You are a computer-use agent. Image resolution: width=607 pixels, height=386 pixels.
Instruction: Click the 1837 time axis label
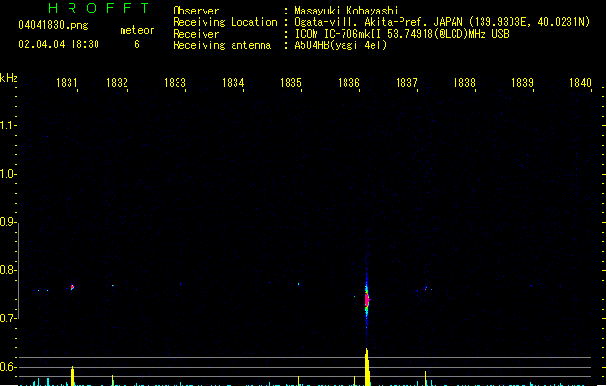(406, 83)
